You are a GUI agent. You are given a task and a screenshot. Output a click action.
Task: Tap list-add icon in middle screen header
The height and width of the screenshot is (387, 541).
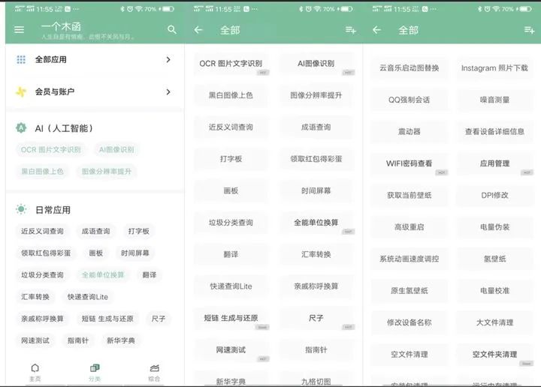(351, 30)
